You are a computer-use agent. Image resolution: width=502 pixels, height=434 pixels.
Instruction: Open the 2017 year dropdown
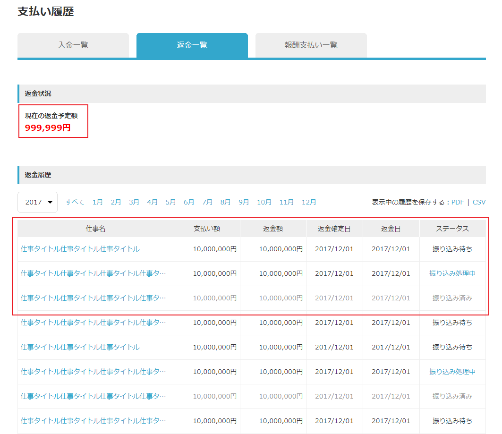click(x=37, y=202)
